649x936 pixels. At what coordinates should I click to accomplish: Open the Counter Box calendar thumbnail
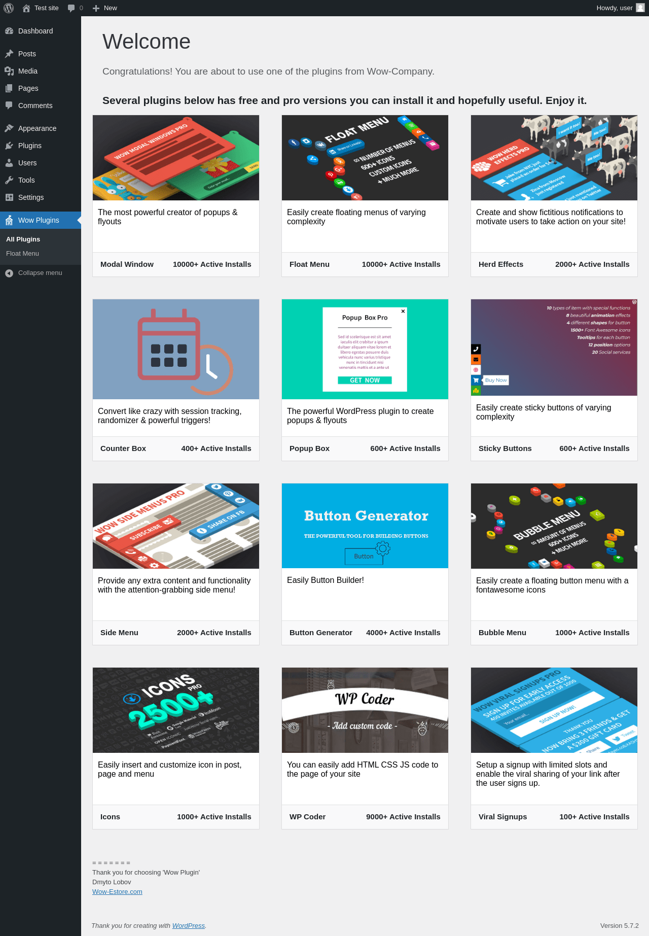[x=176, y=349]
